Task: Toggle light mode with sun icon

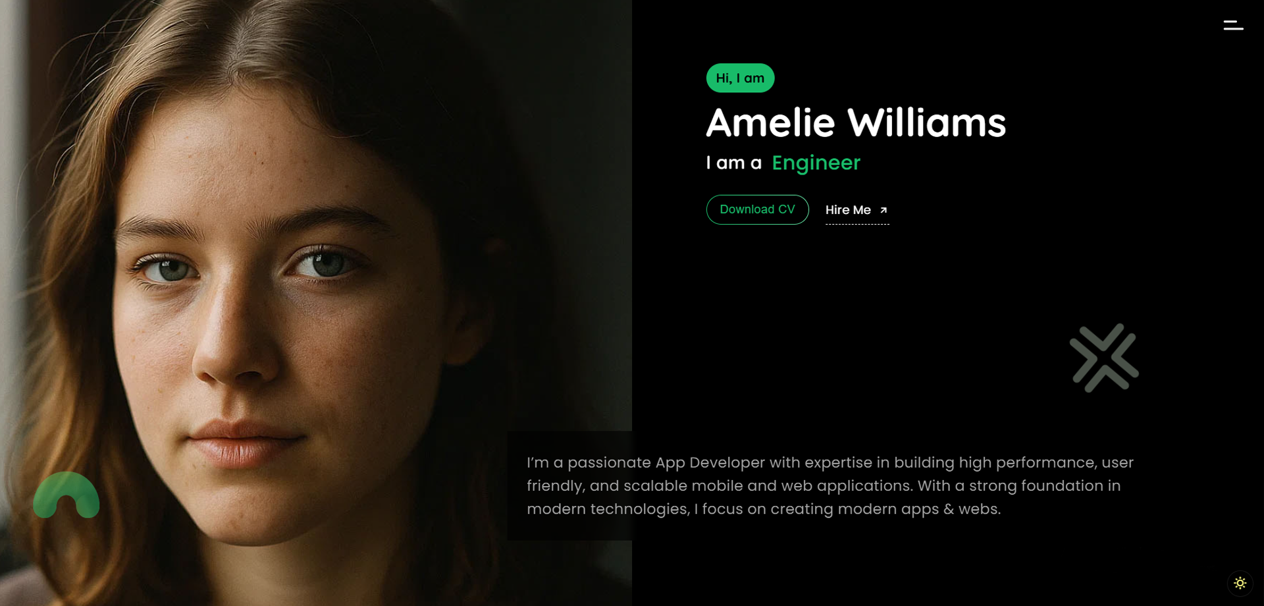Action: tap(1240, 583)
